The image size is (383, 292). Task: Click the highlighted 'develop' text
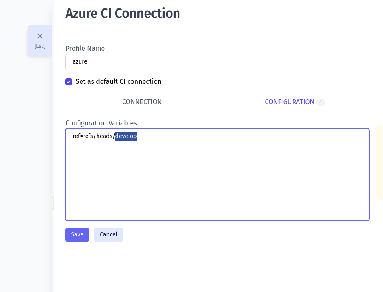point(126,136)
